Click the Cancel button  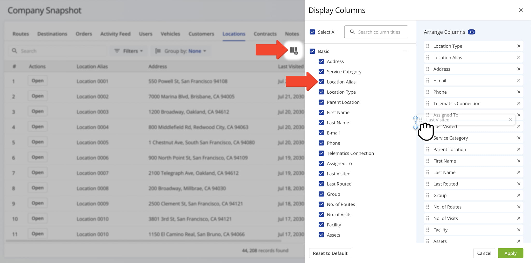coord(484,253)
